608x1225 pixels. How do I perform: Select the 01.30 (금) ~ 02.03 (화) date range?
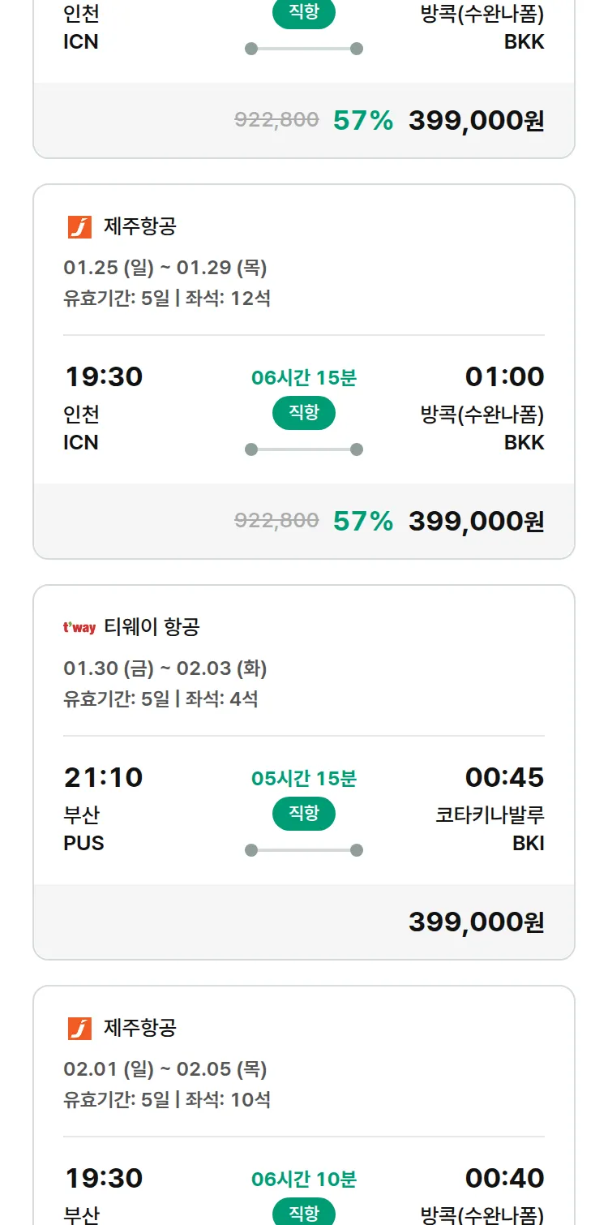165,668
